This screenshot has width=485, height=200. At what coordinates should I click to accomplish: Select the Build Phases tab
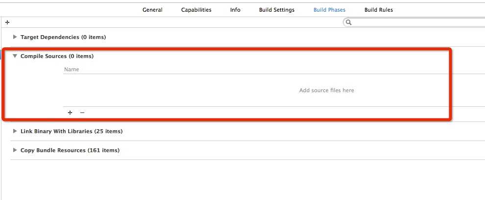pyautogui.click(x=329, y=10)
